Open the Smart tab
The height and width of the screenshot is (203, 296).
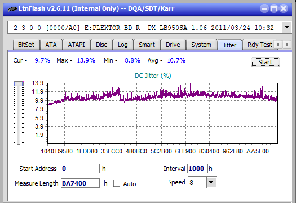(147, 45)
